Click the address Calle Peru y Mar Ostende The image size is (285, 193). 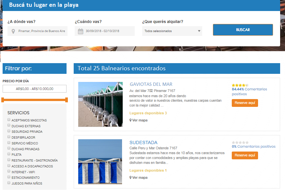[153, 148]
